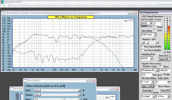
Task: Click the Run MLS button
Action: [164, 56]
